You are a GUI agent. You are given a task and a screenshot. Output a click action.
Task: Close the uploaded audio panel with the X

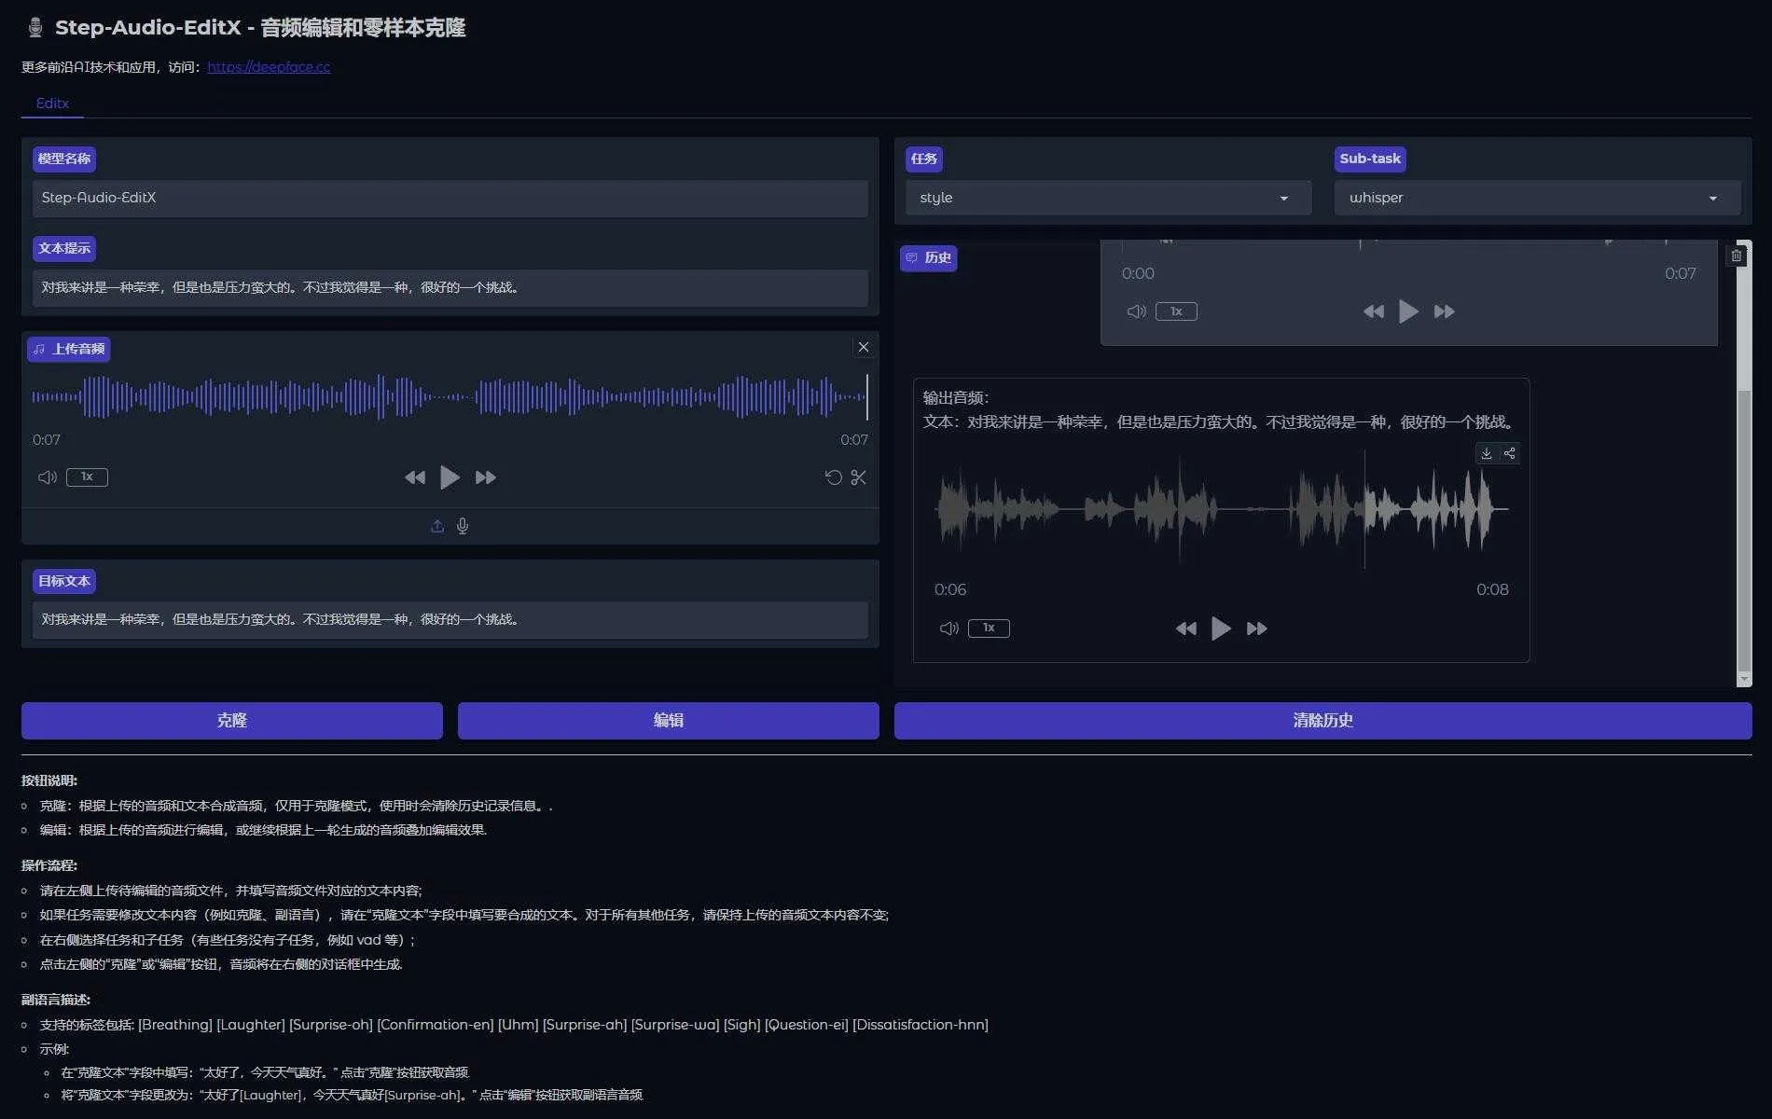pyautogui.click(x=863, y=346)
